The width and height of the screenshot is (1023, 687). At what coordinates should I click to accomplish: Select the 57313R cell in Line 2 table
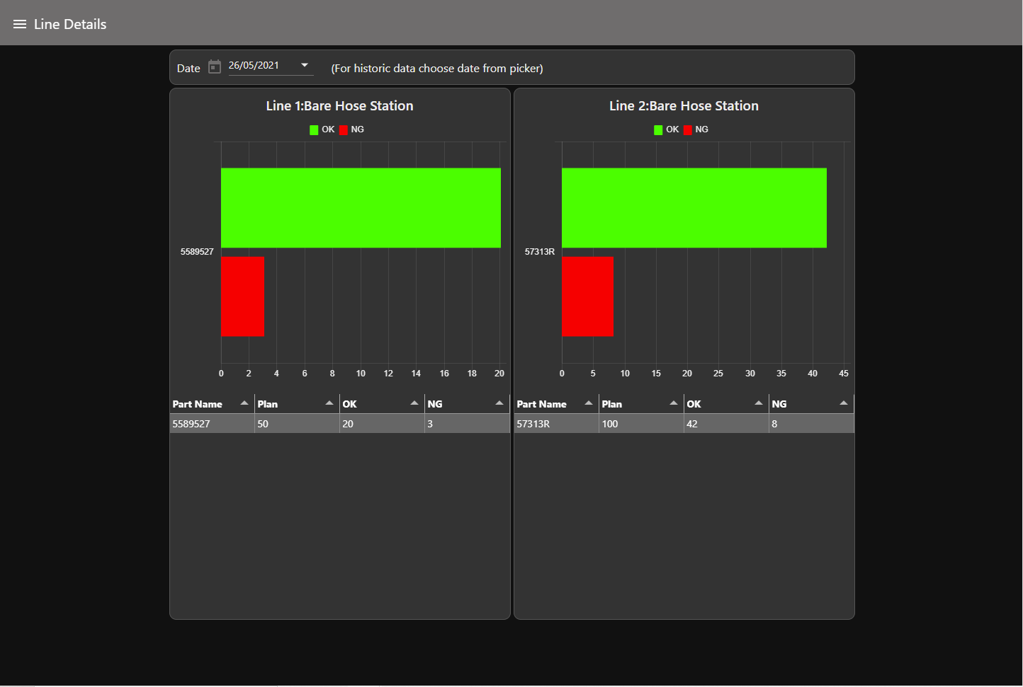[556, 424]
